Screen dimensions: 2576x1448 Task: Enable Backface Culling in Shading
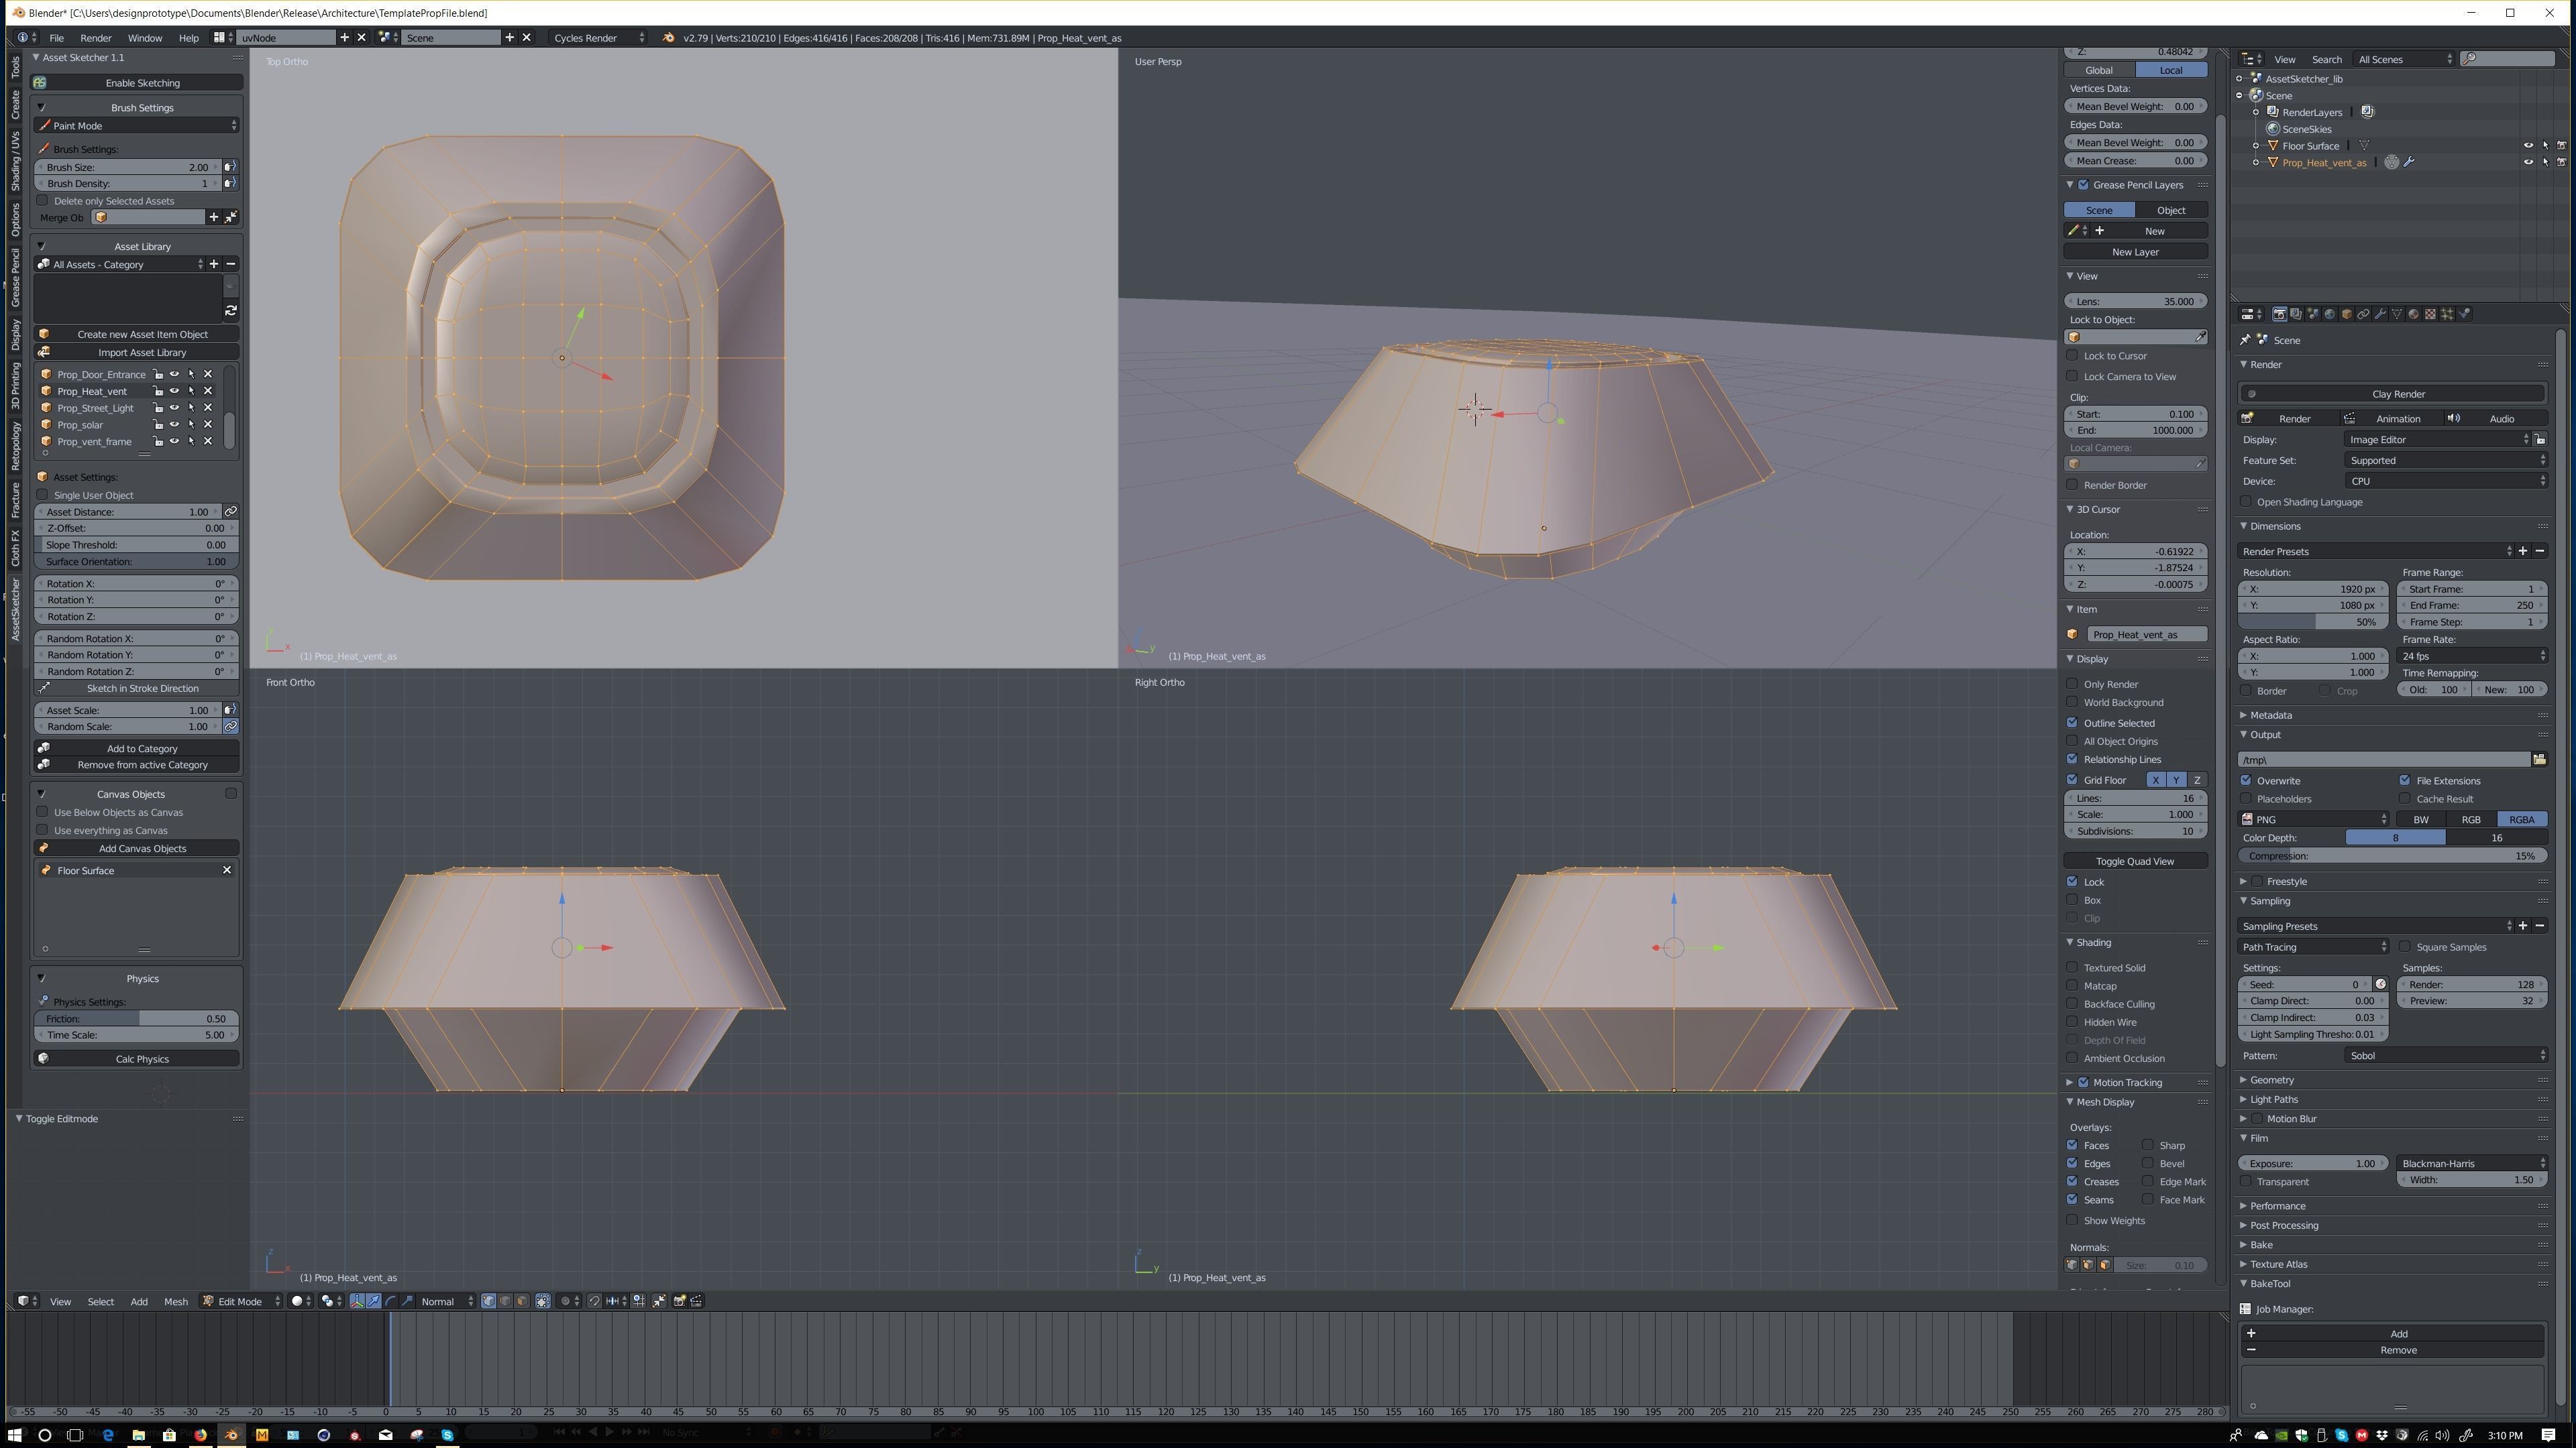point(2073,1004)
